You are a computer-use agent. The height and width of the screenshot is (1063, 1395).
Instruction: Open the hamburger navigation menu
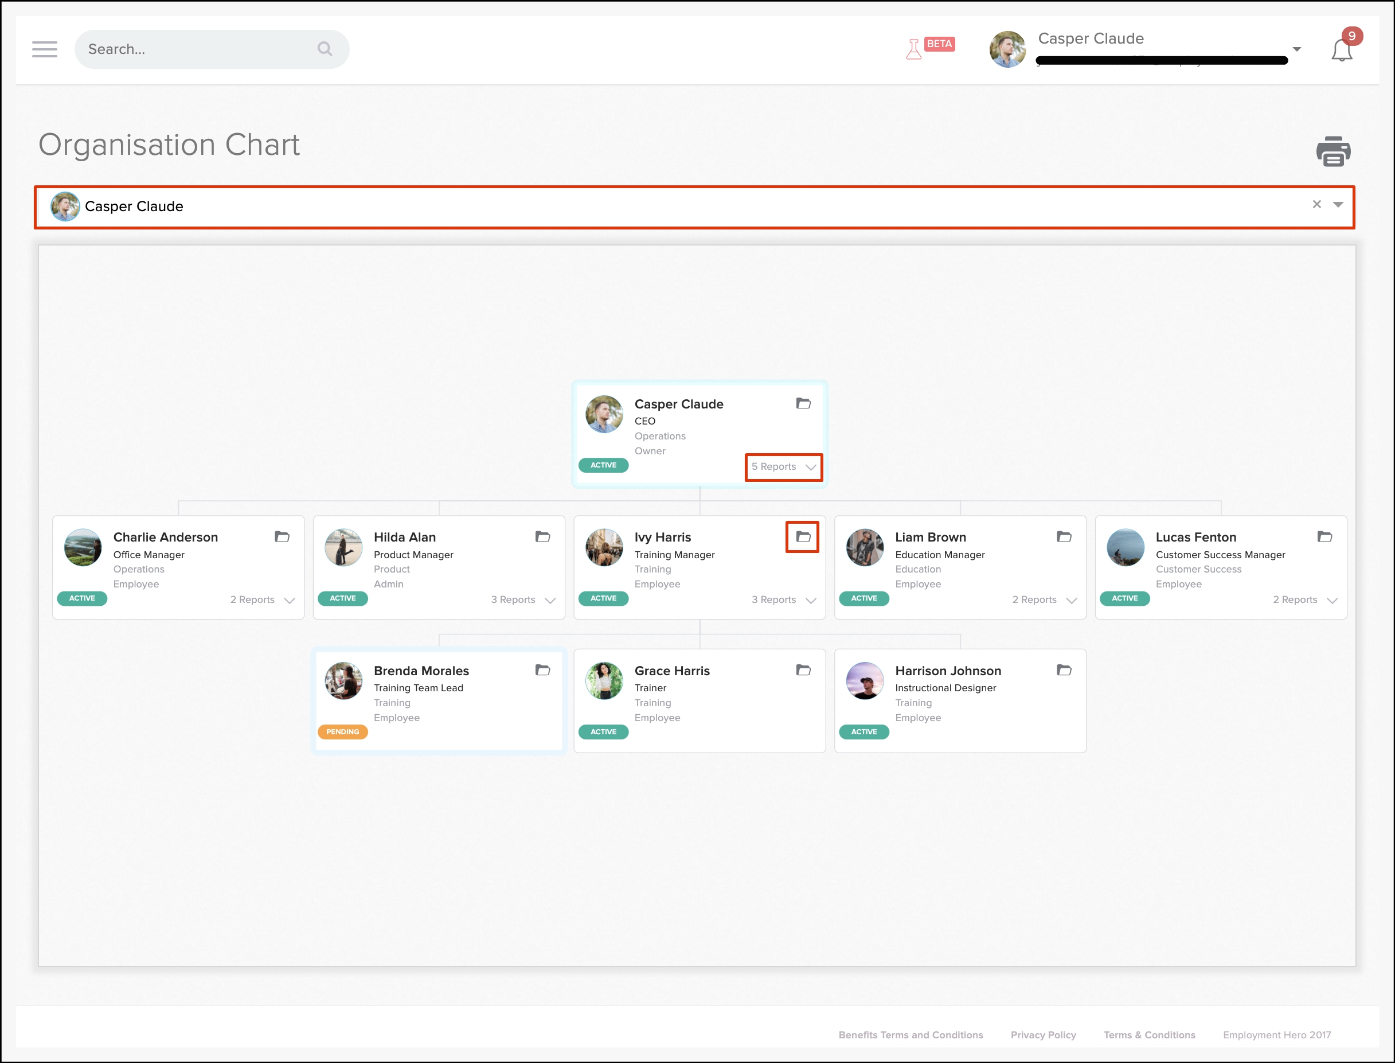pos(44,49)
